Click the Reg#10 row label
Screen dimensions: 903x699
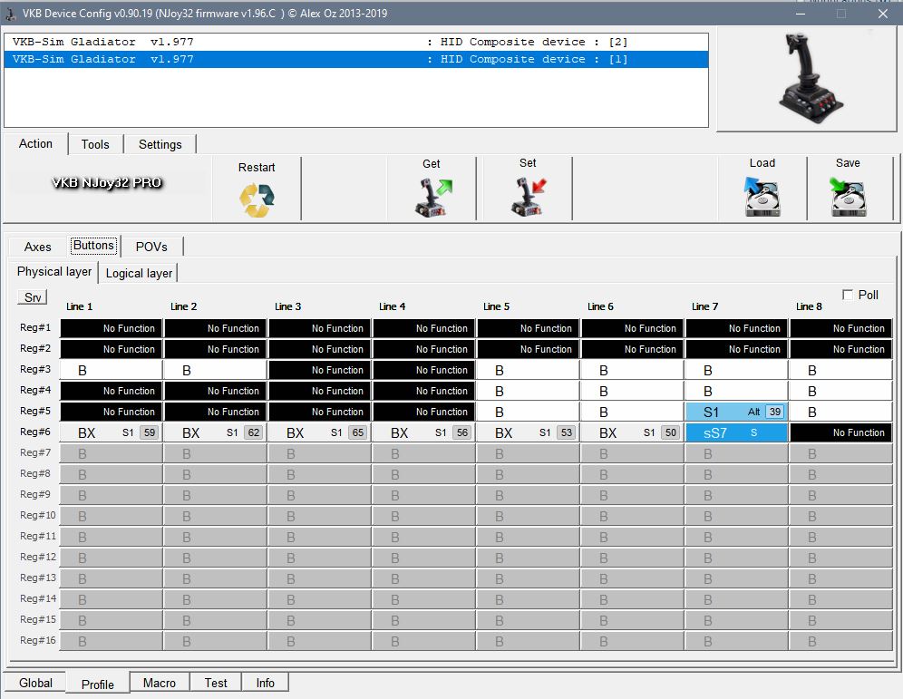[x=37, y=515]
